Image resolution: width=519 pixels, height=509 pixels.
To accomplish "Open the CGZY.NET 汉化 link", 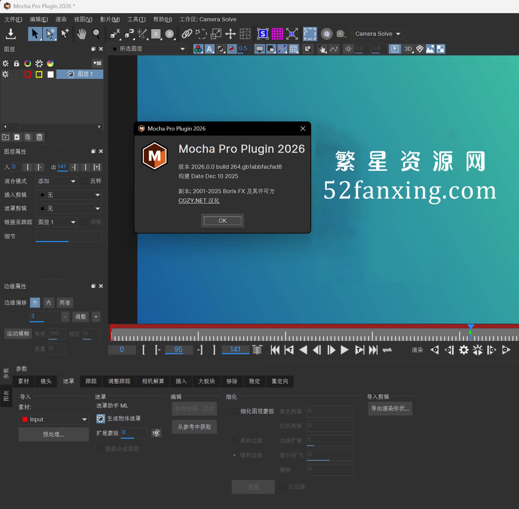I will pyautogui.click(x=199, y=200).
